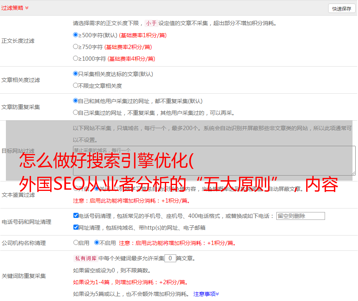Select the ≥750字符 radio option
The height and width of the screenshot is (301, 358).
coord(76,47)
